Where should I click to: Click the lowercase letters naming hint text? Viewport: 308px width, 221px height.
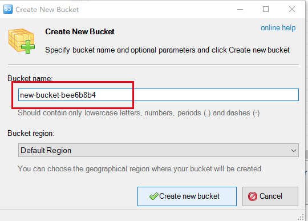139,113
